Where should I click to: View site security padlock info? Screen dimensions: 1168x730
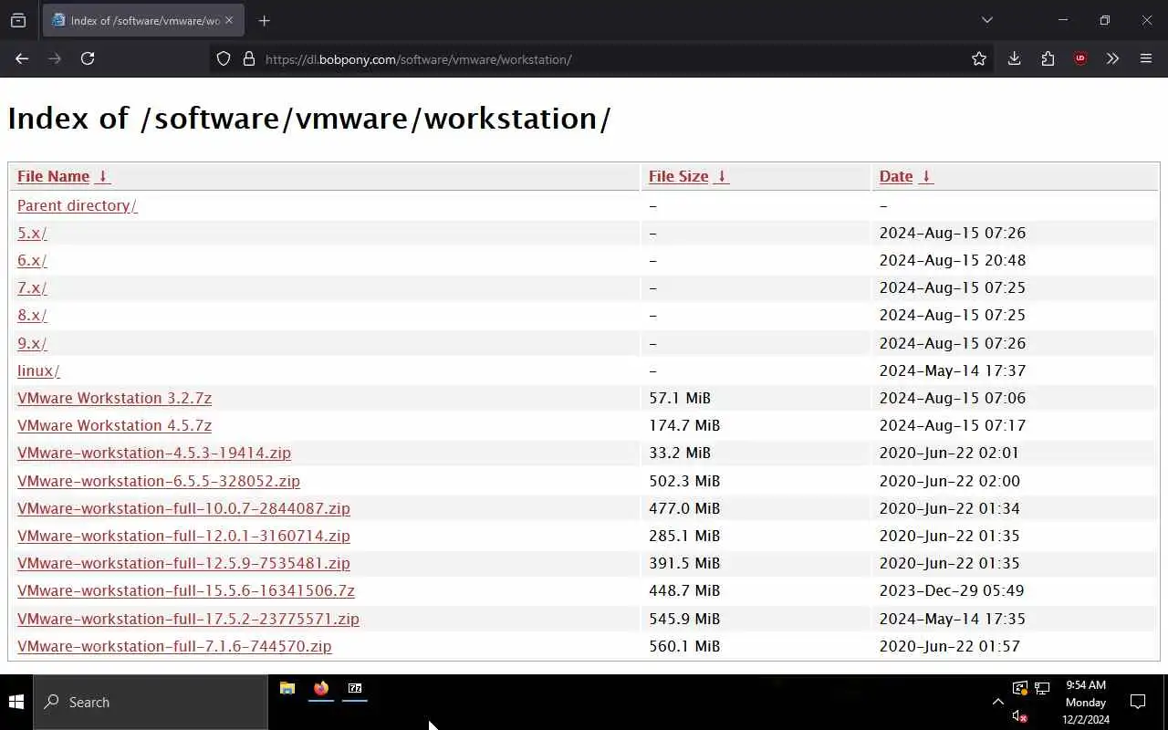click(x=248, y=59)
